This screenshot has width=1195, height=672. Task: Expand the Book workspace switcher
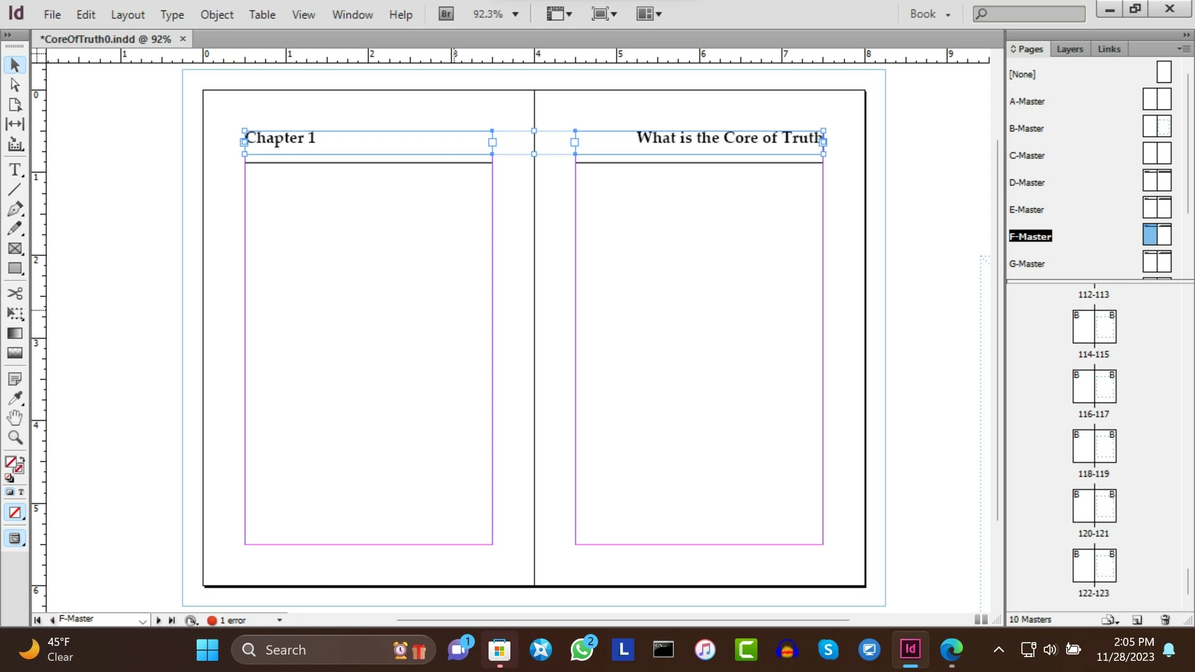pyautogui.click(x=930, y=14)
